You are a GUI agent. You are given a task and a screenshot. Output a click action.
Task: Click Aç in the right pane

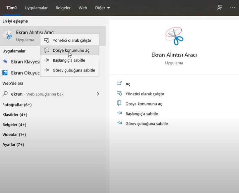[x=128, y=84]
